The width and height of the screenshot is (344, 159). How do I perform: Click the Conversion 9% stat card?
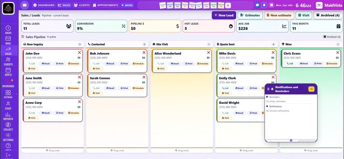(101, 26)
